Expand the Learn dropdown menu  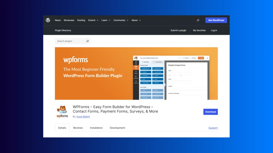pyautogui.click(x=106, y=20)
